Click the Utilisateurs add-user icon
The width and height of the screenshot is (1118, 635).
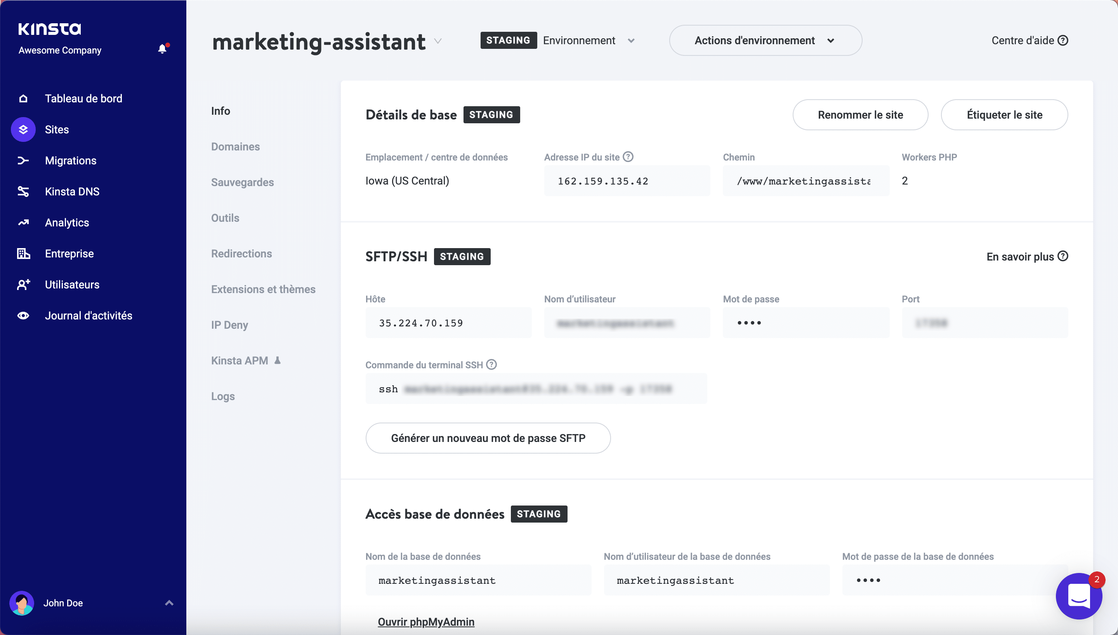(23, 285)
